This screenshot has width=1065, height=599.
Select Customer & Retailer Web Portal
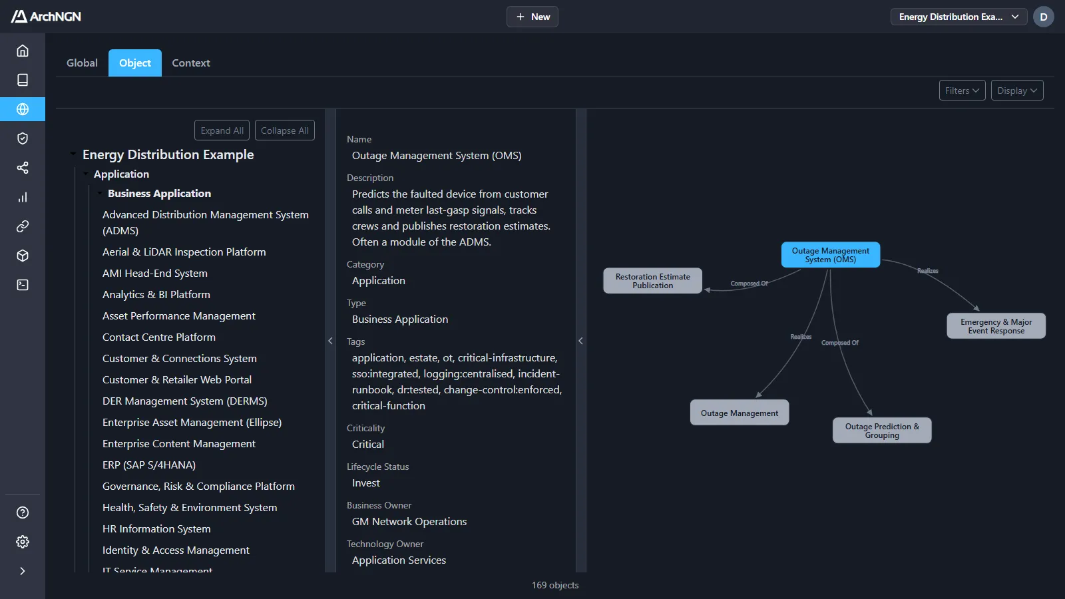point(177,379)
